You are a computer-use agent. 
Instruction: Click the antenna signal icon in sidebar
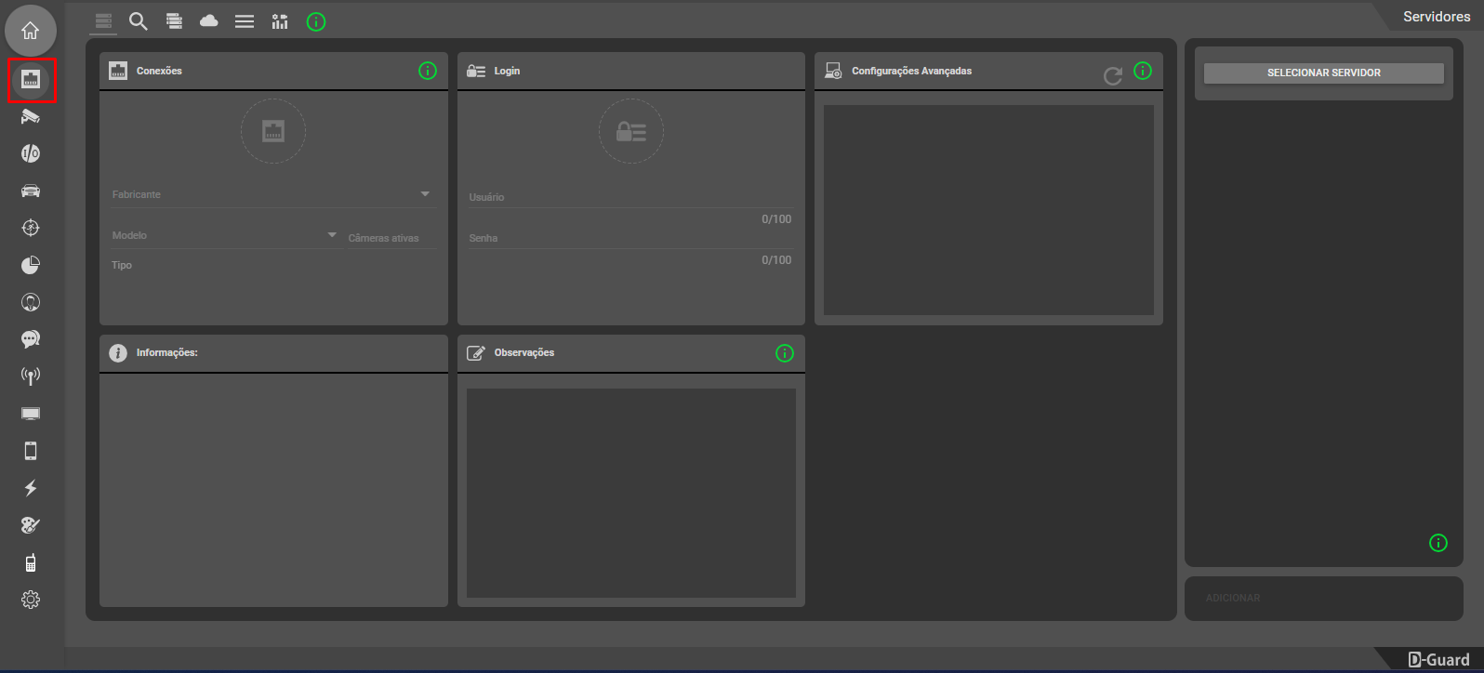(x=31, y=376)
